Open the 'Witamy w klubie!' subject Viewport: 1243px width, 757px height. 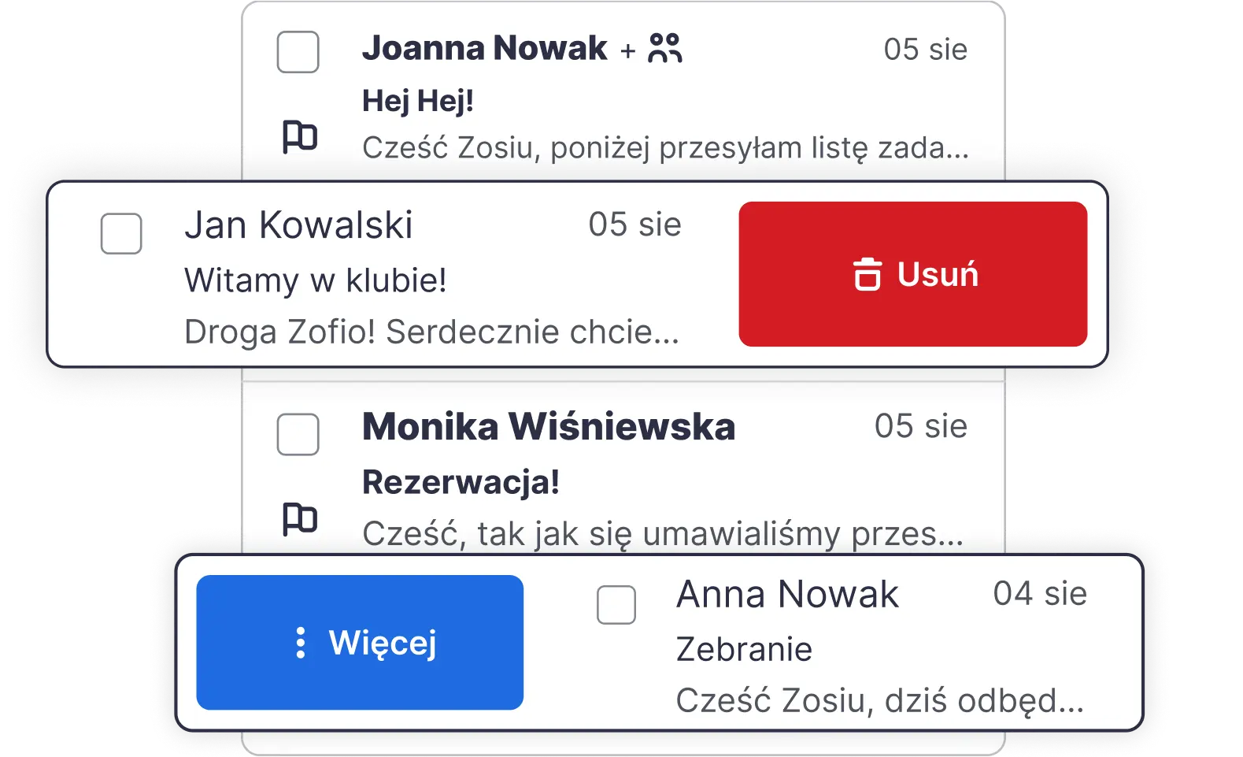point(315,280)
